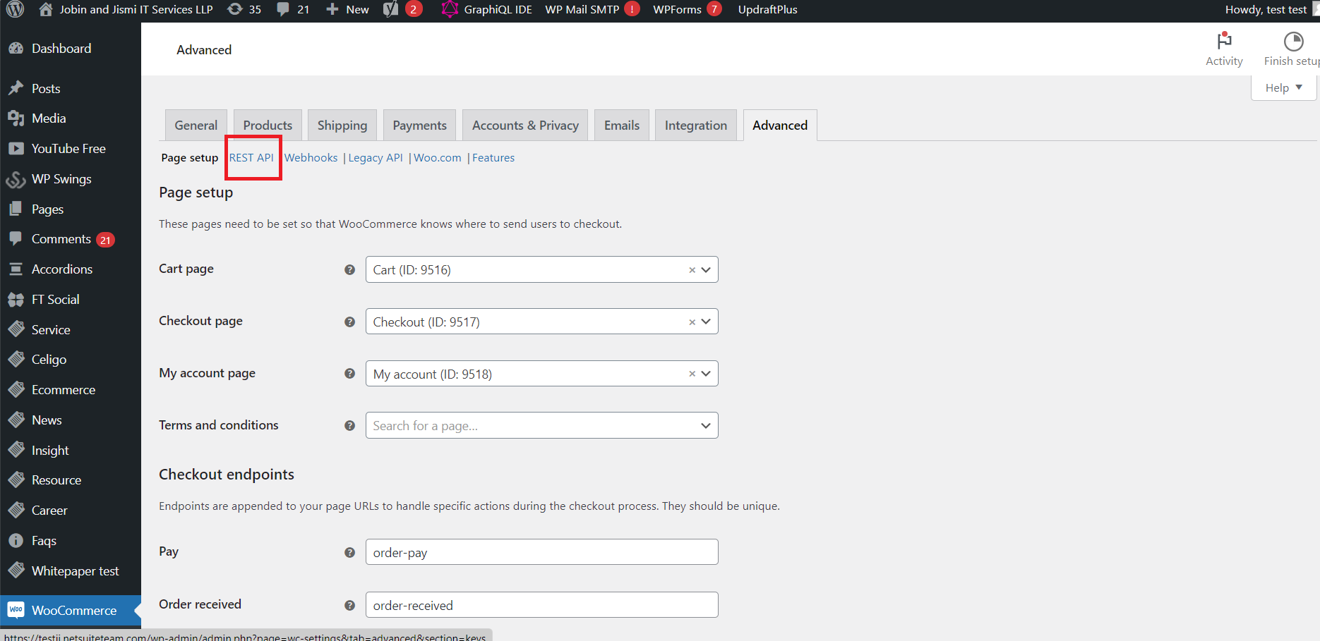Image resolution: width=1320 pixels, height=641 pixels.
Task: Click the updates refresh icon showing 35
Action: [x=235, y=9]
